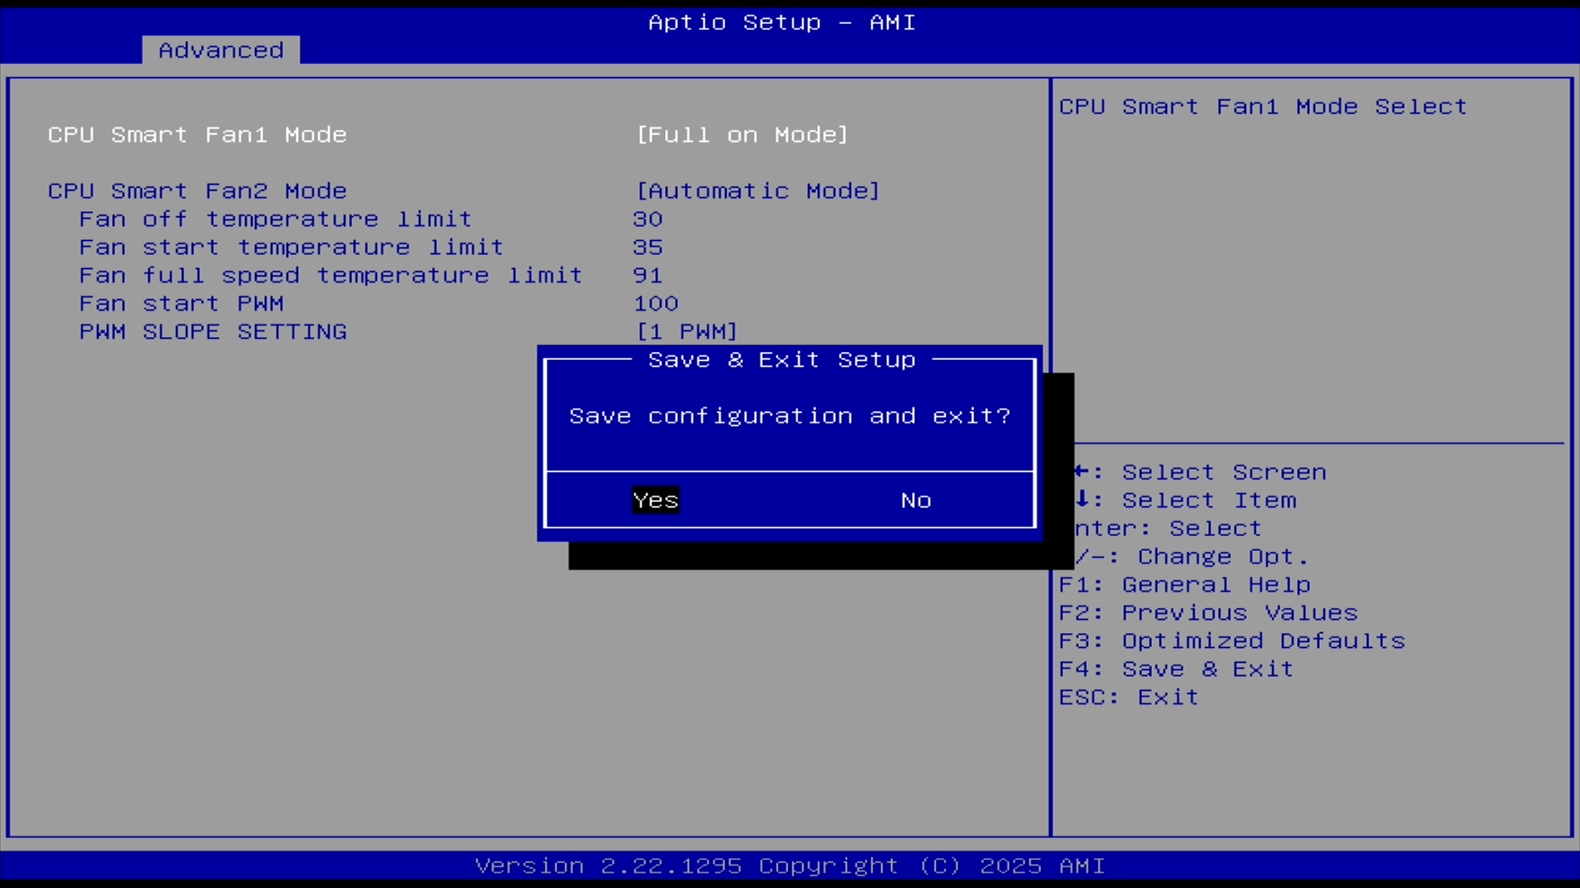The width and height of the screenshot is (1580, 888).
Task: Click the Change Opt. key hint
Action: click(x=1192, y=557)
